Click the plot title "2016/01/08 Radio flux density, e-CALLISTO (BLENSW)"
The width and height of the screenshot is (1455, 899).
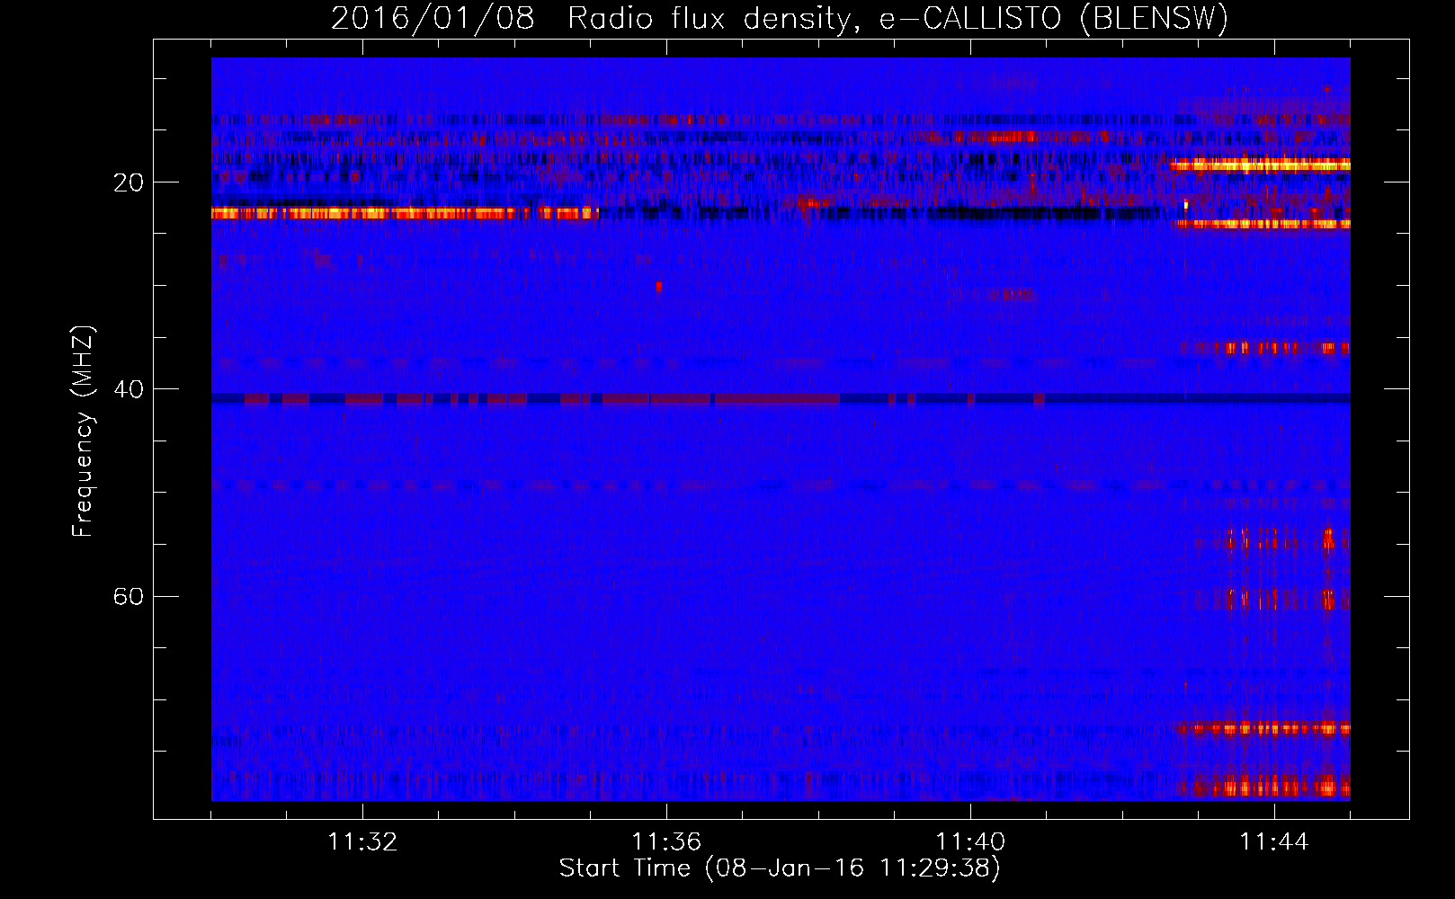[x=779, y=18]
